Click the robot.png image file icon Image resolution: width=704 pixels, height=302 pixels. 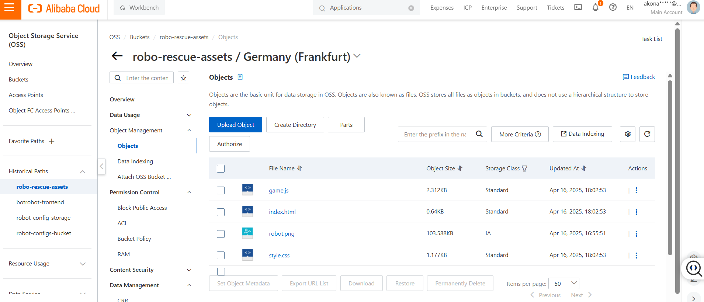[x=247, y=233]
